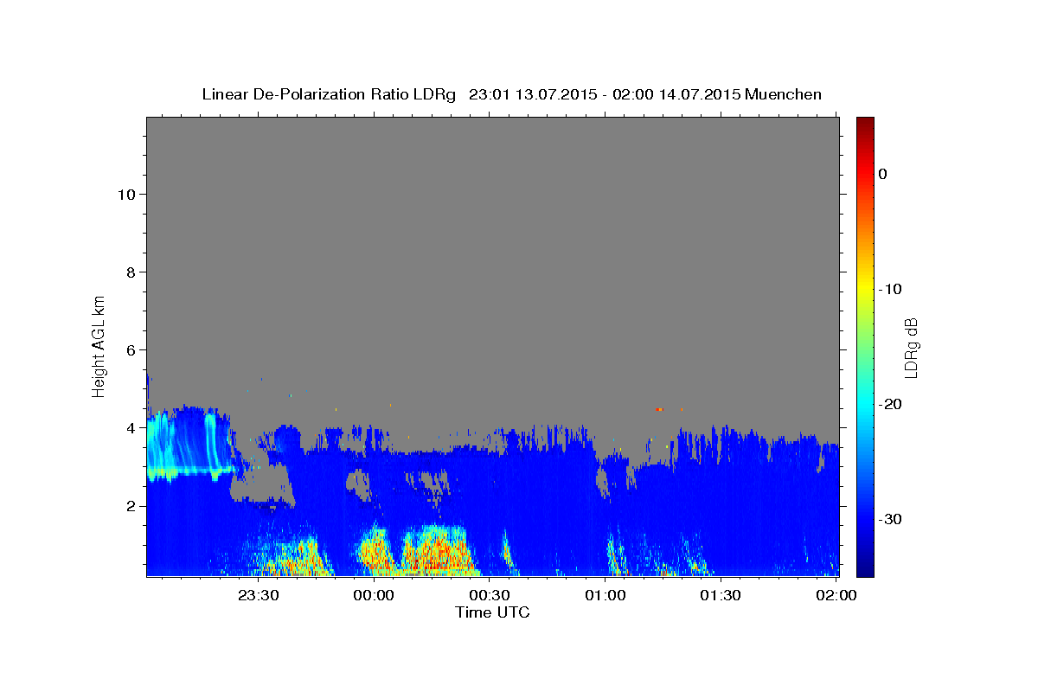Click the colorbar value '-20'

click(890, 404)
